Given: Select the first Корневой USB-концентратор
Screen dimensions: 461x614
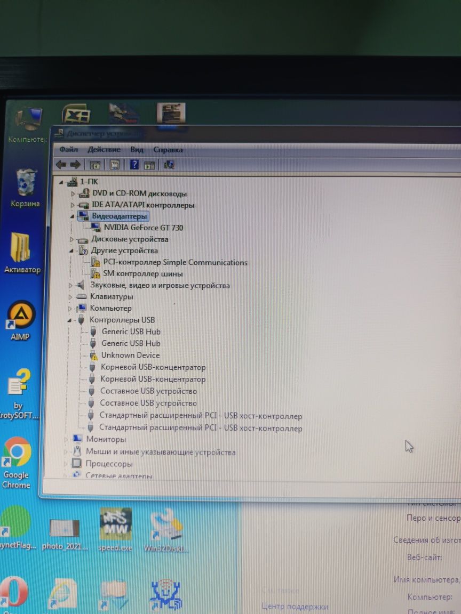Looking at the screenshot, I should 153,367.
